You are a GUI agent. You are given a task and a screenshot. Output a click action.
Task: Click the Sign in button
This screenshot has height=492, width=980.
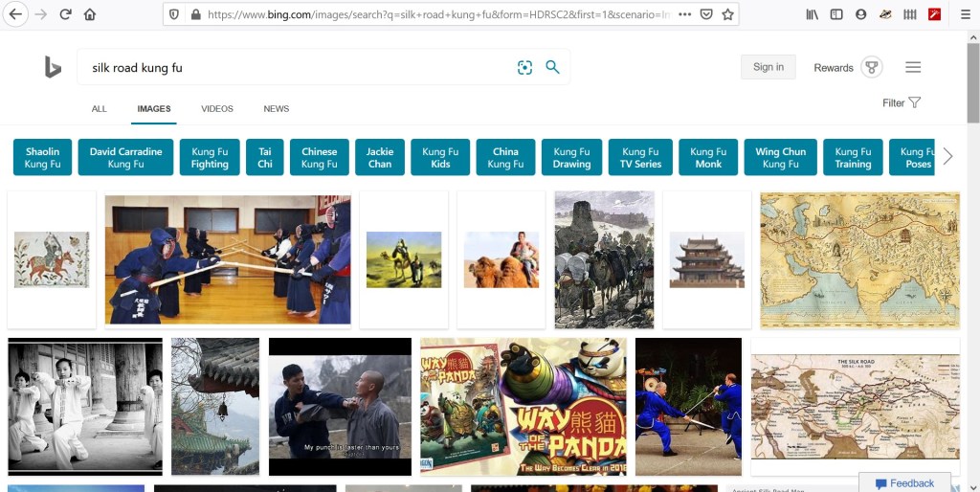pos(768,67)
